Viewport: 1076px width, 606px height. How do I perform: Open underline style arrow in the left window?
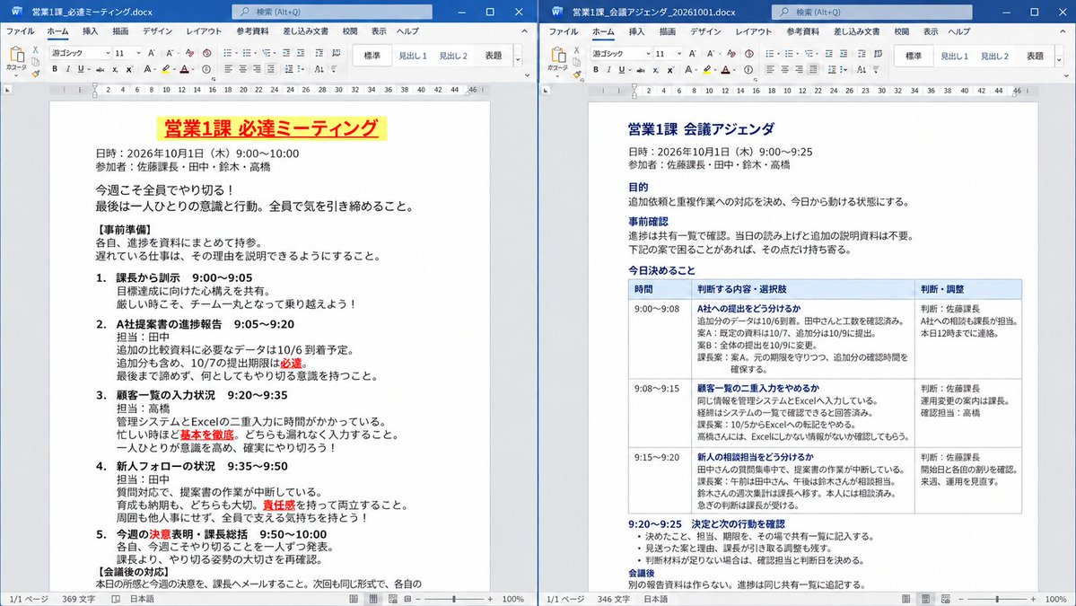(x=89, y=69)
